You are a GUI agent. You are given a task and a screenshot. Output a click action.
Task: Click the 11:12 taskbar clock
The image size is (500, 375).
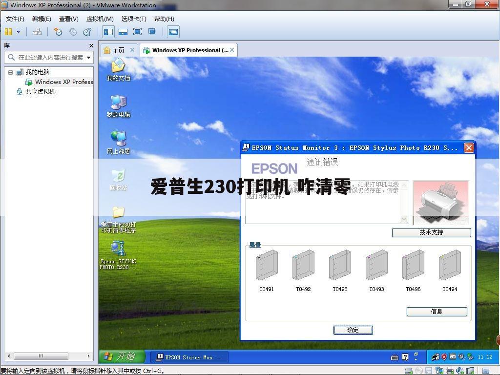click(x=485, y=357)
